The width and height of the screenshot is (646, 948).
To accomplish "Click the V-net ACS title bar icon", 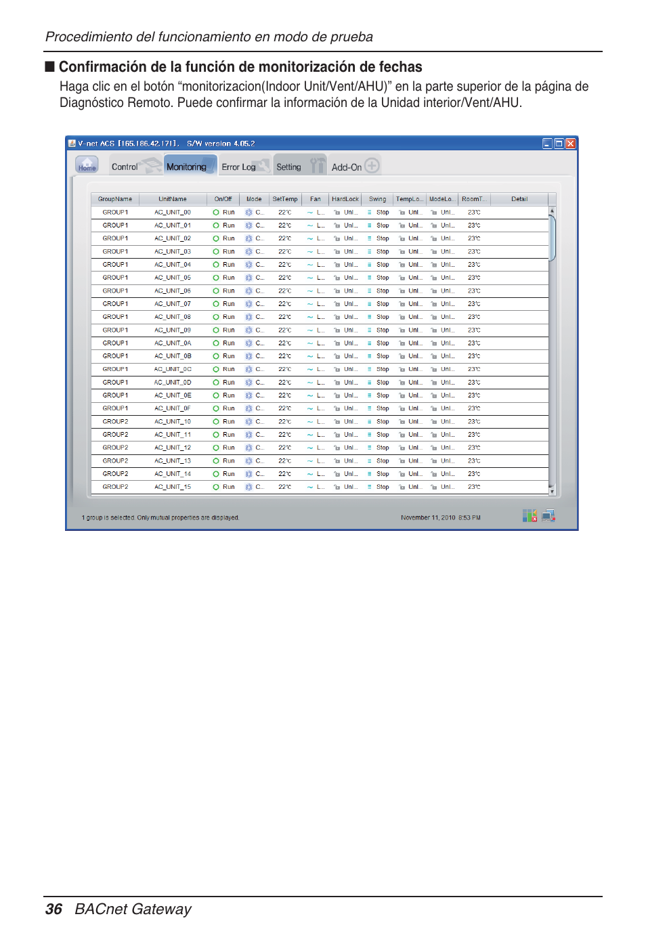I will (72, 144).
